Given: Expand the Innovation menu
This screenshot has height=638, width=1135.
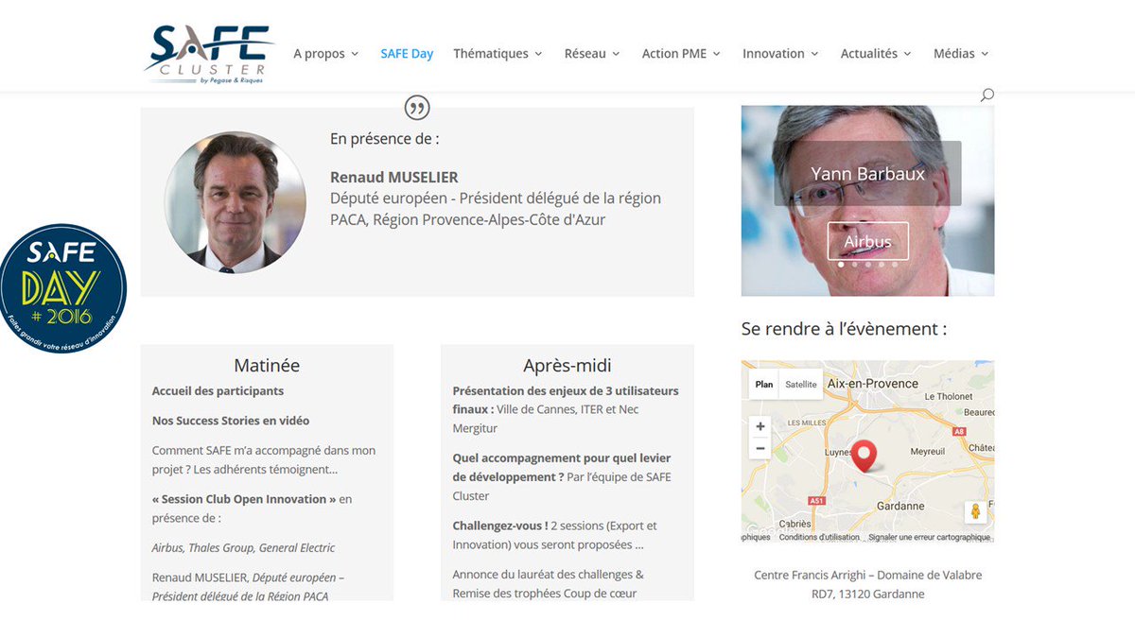Looking at the screenshot, I should [x=780, y=54].
